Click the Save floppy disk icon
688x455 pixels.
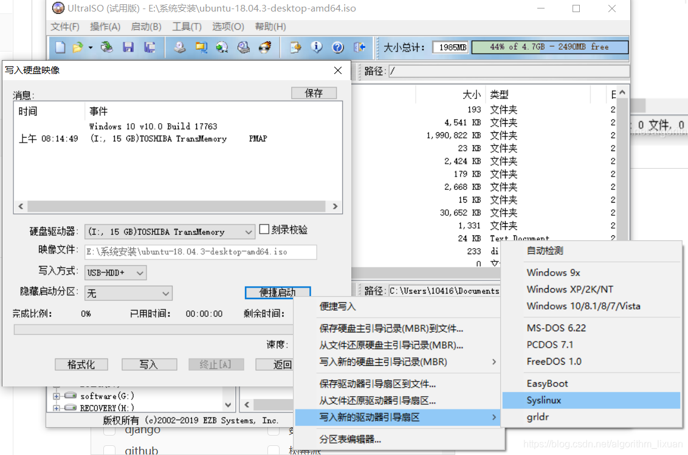point(128,47)
